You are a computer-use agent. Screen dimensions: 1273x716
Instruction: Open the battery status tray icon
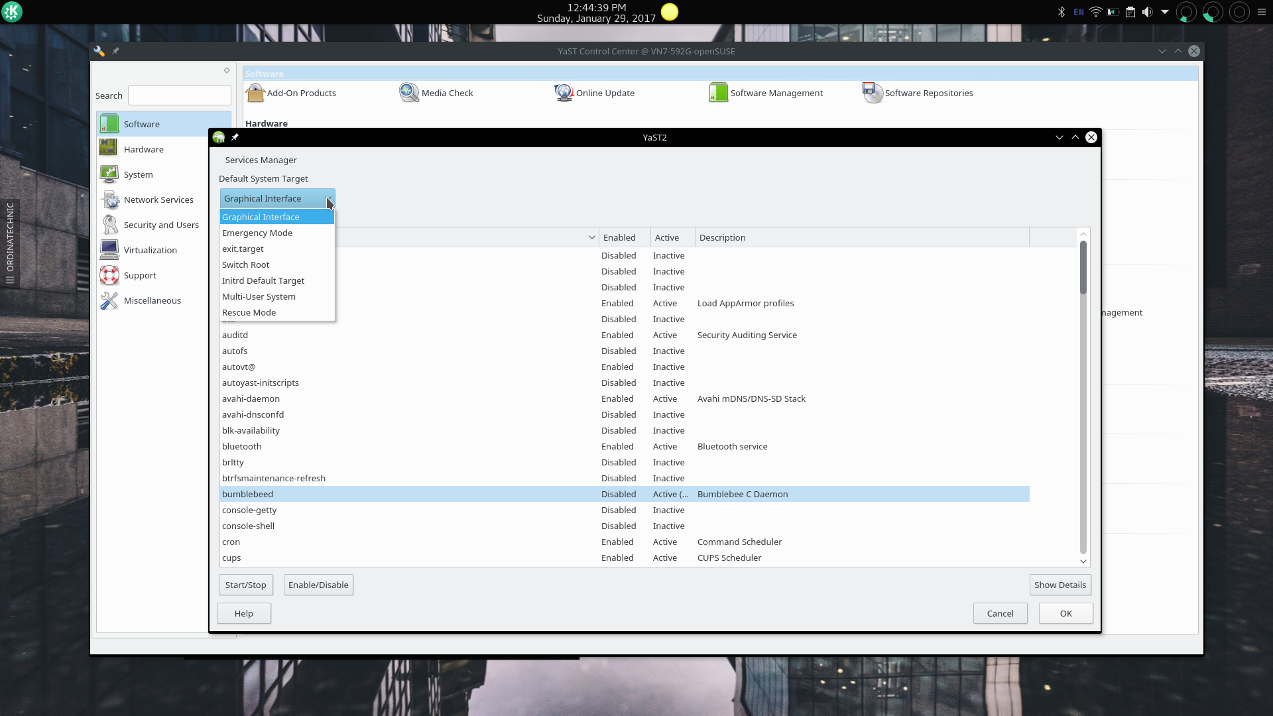coord(1113,12)
